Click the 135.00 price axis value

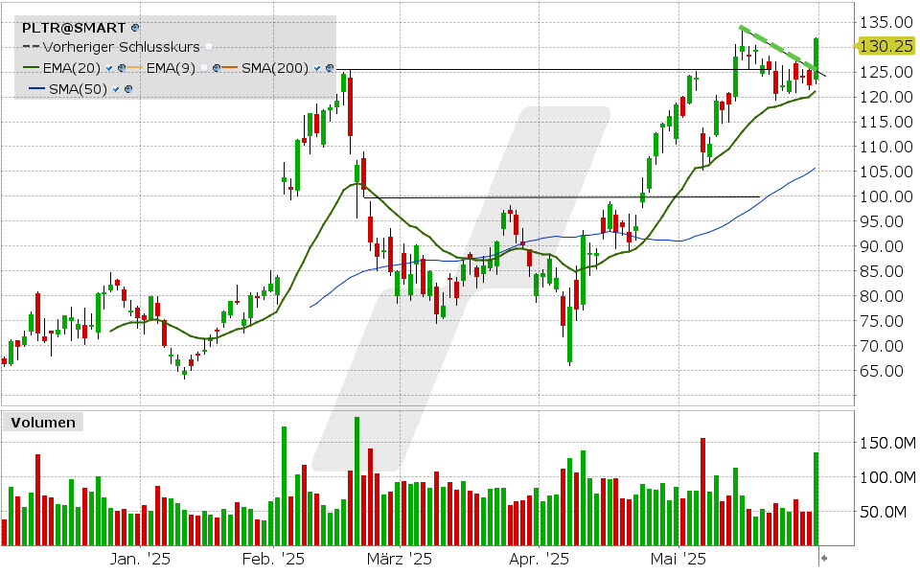885,22
